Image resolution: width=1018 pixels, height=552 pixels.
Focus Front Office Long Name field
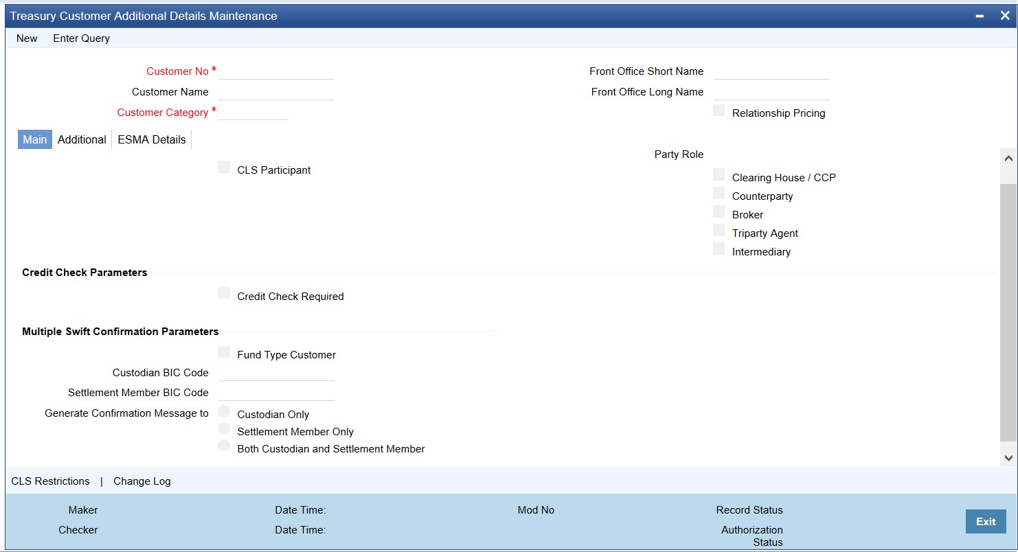pos(771,92)
